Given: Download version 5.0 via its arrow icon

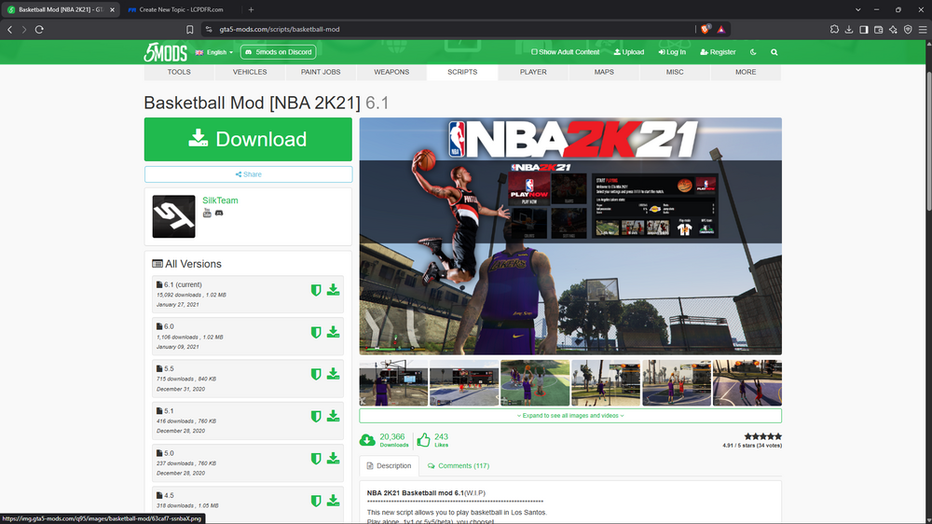Looking at the screenshot, I should tap(333, 458).
